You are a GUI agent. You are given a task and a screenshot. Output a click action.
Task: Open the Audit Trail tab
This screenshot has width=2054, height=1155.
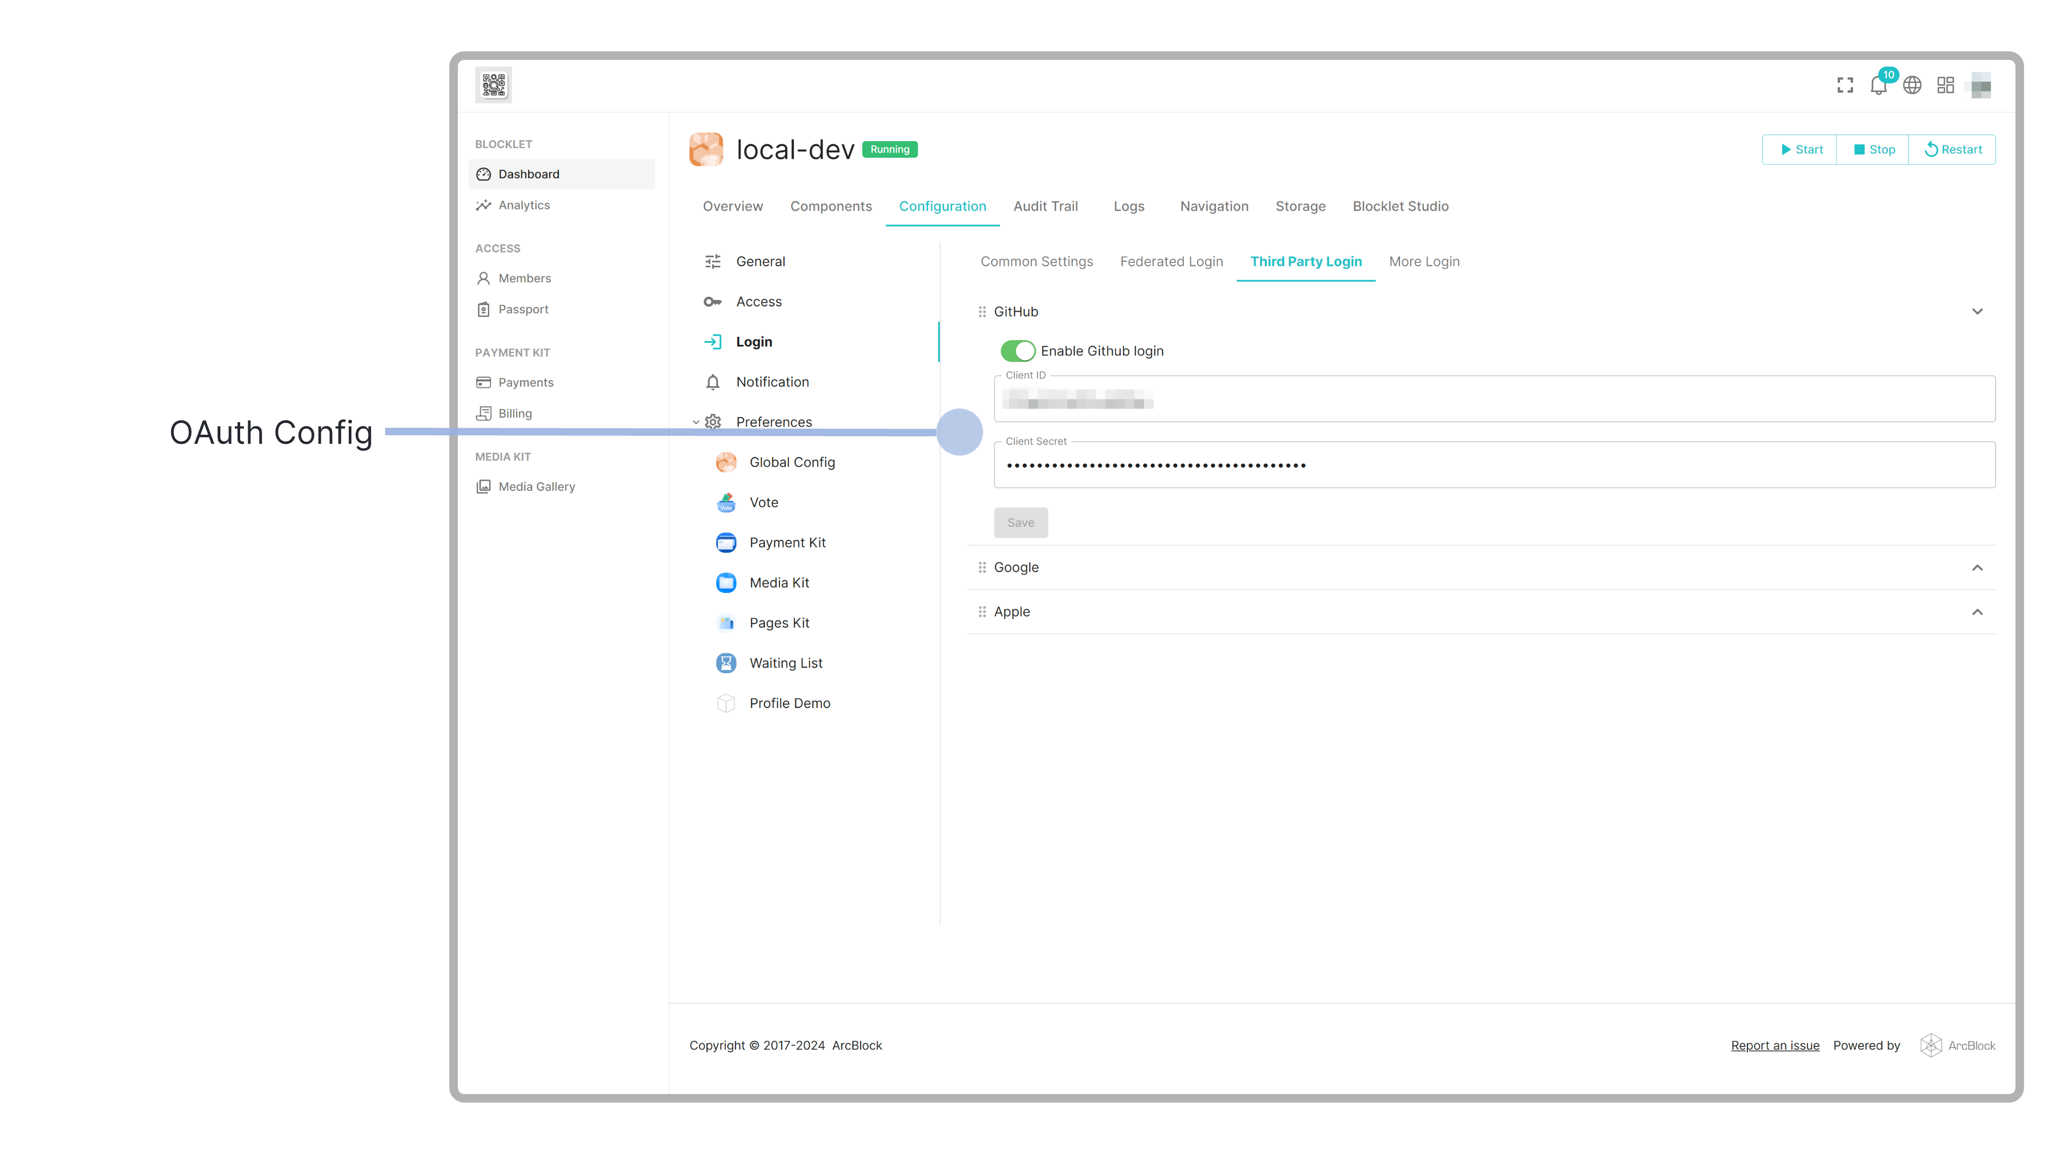pos(1045,206)
